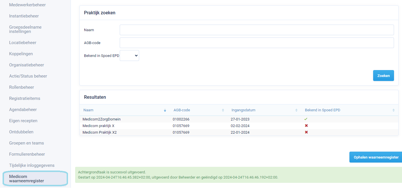
Task: Open the Bekend in Spoed EPD dropdown
Action: (x=129, y=56)
